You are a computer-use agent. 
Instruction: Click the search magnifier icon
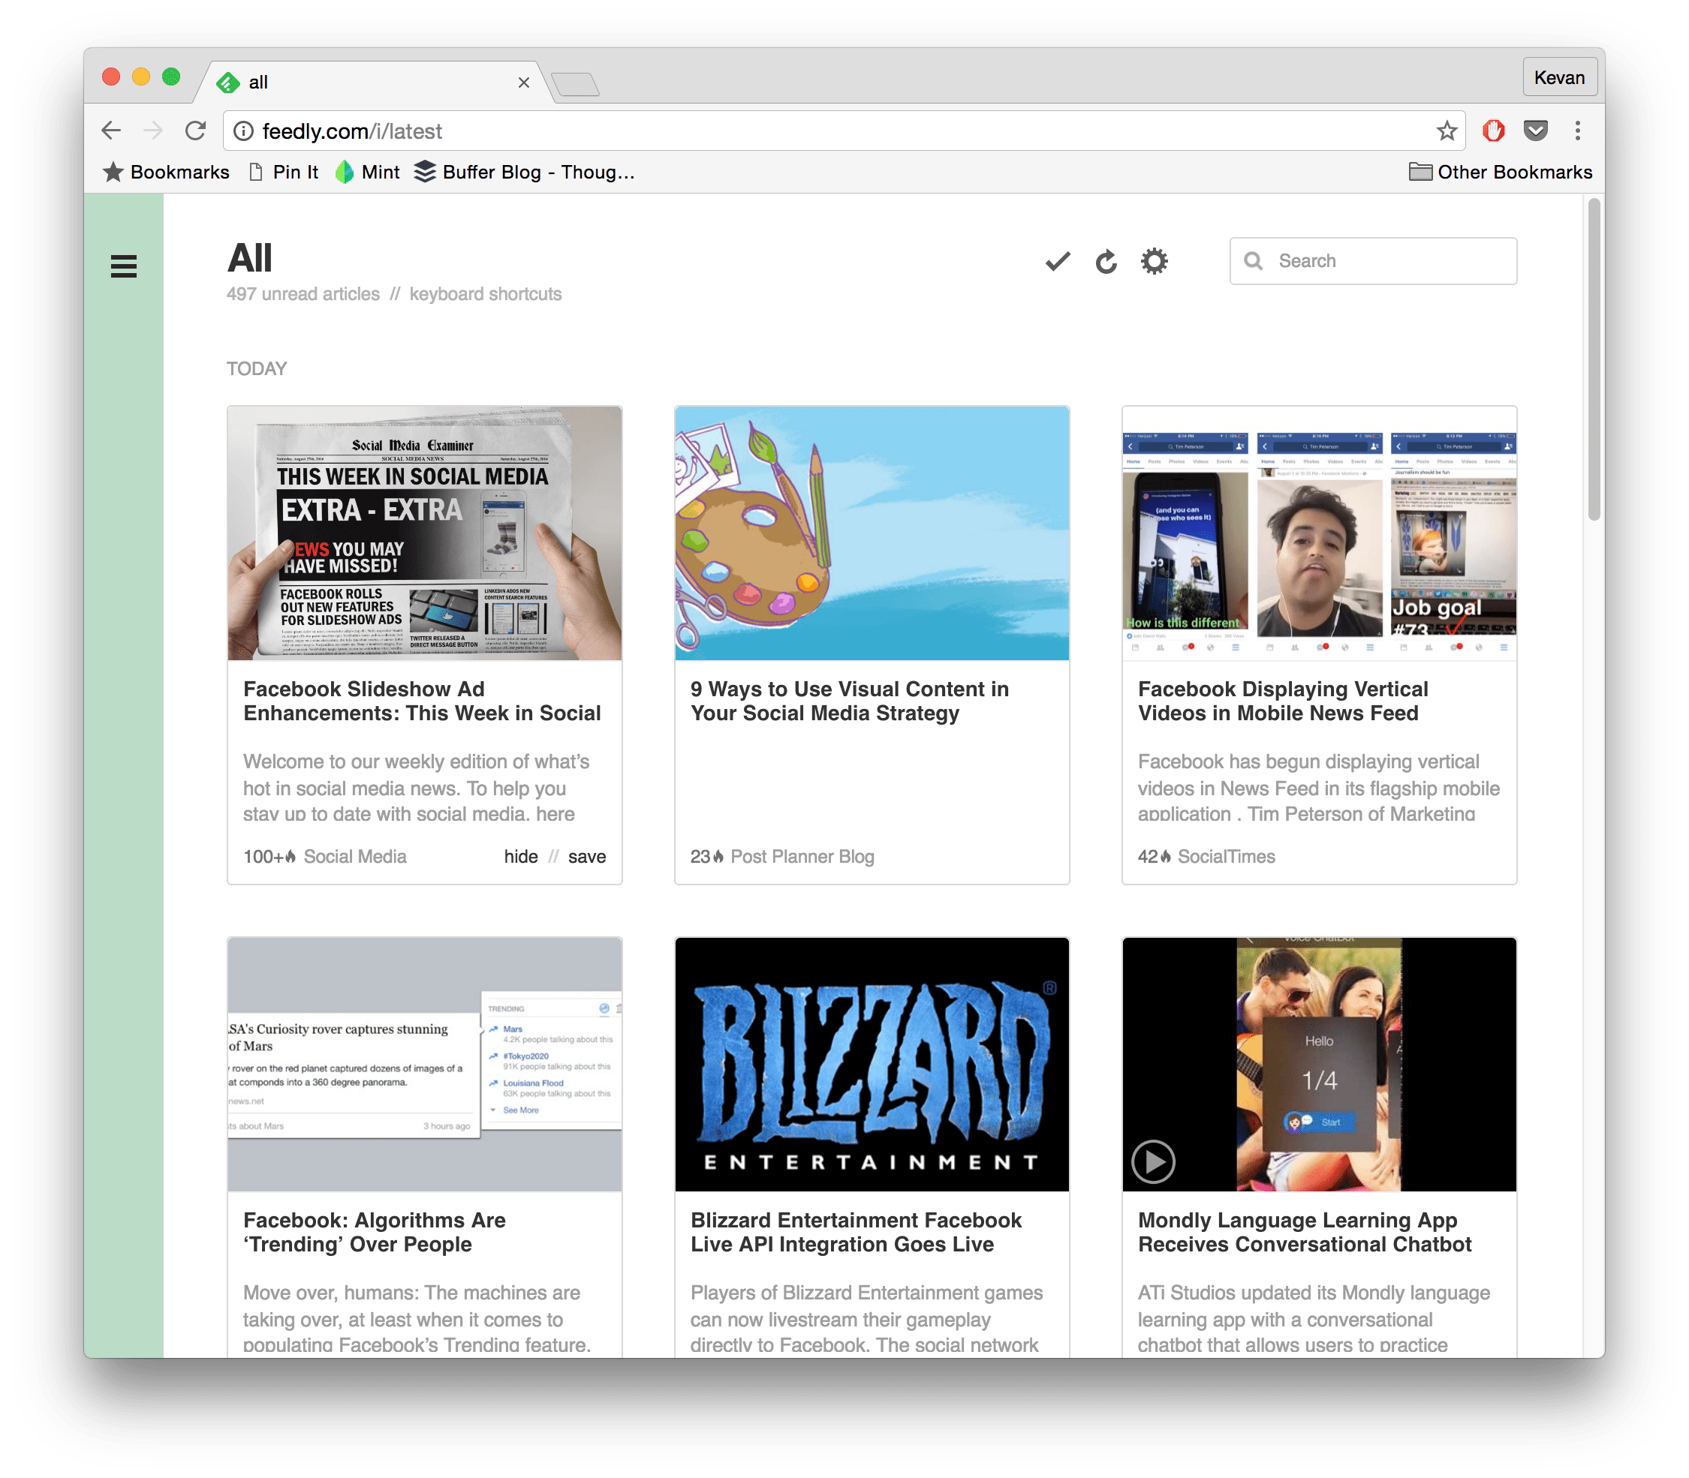click(1254, 260)
